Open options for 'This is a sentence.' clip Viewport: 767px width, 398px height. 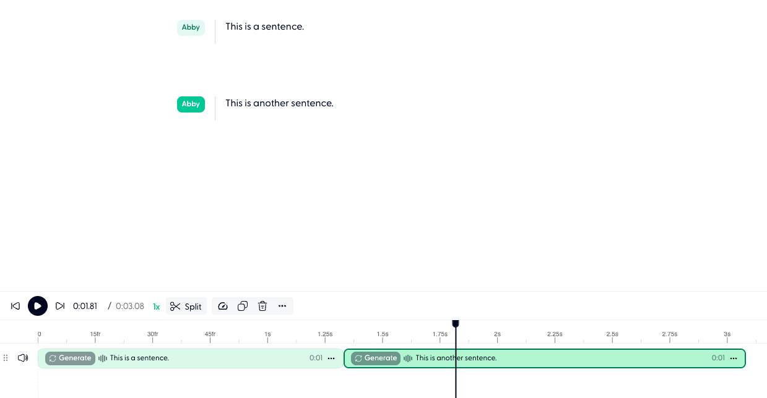coord(331,358)
